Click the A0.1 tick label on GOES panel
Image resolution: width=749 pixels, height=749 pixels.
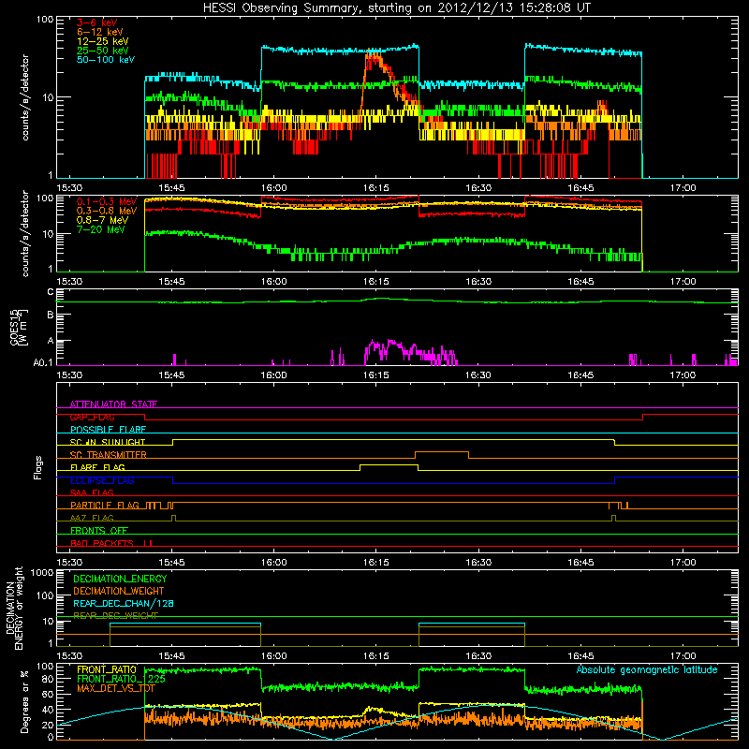click(x=43, y=362)
